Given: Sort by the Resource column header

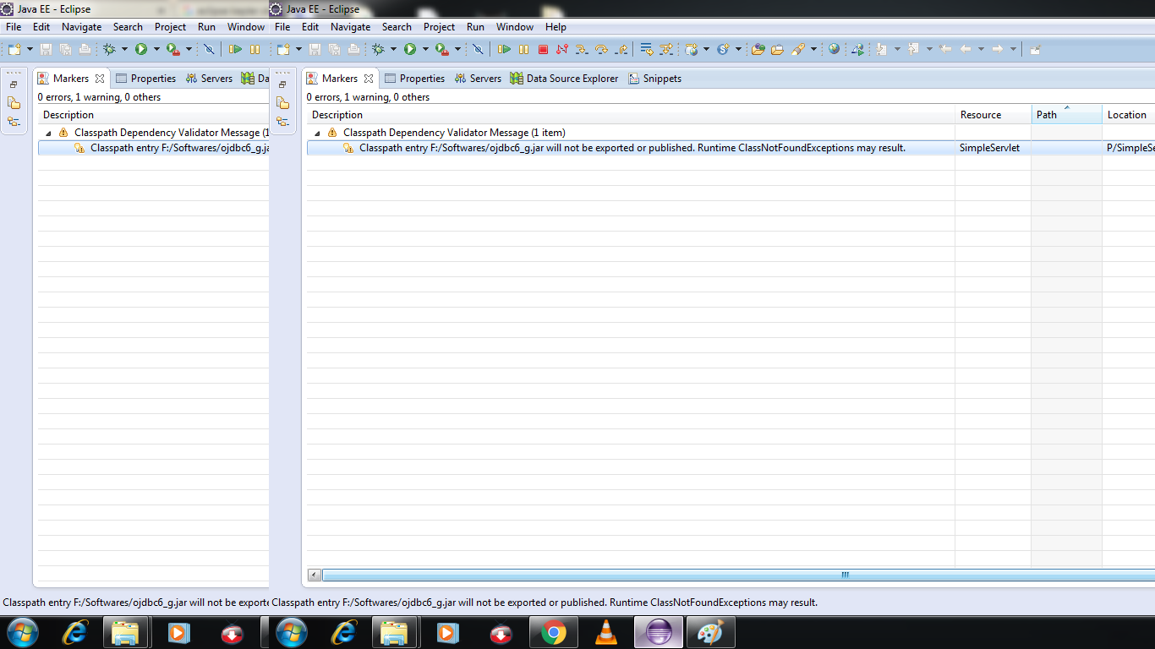Looking at the screenshot, I should (981, 115).
